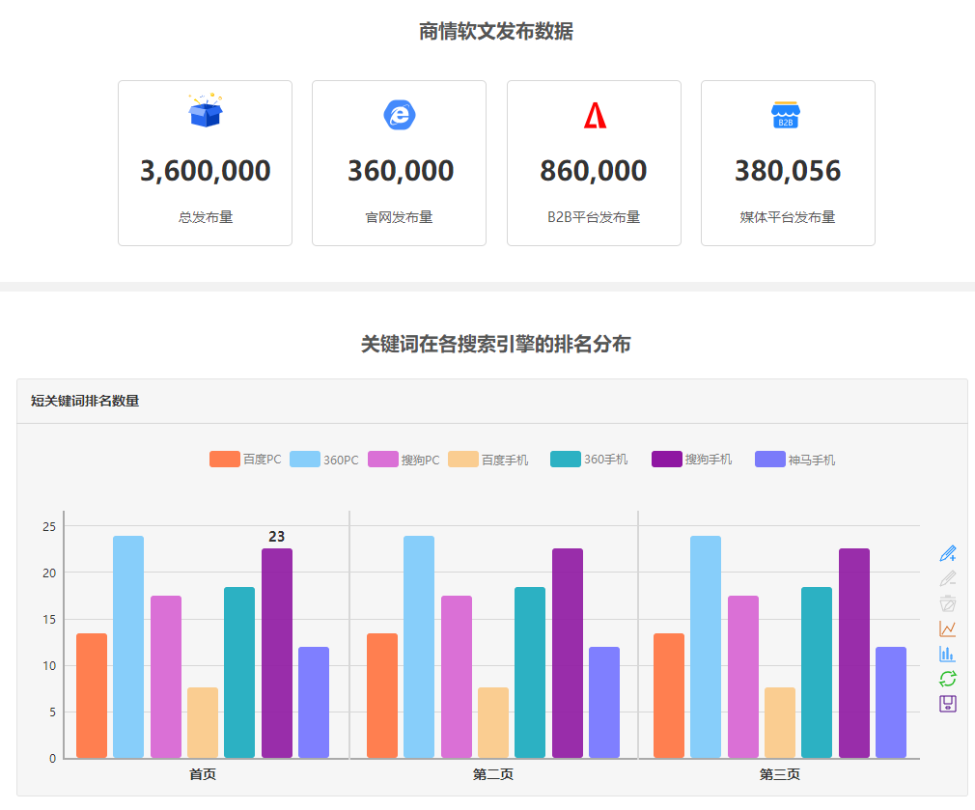Toggle the 神马手机 legend series
Screen dimensions: 975x810
(794, 460)
